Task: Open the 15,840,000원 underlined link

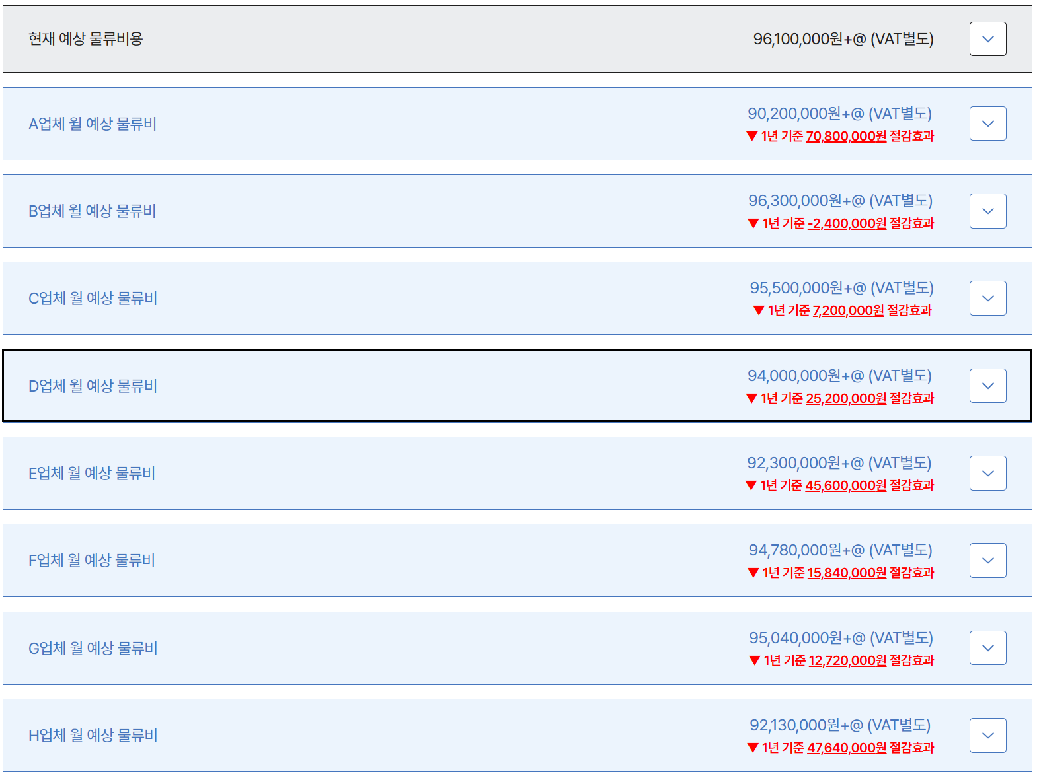Action: point(847,573)
